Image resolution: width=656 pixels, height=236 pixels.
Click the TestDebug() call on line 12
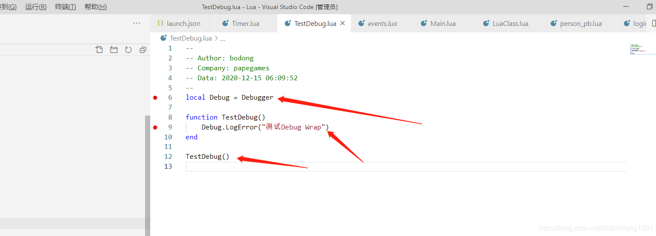207,156
